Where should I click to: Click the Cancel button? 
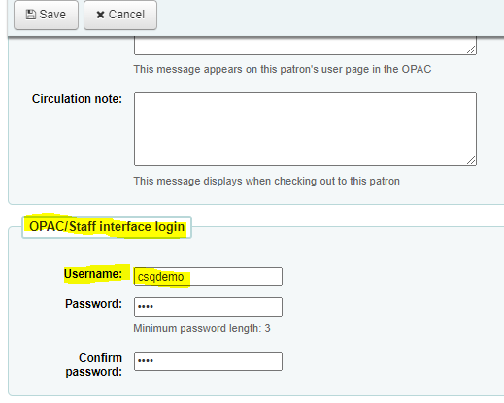pos(120,15)
